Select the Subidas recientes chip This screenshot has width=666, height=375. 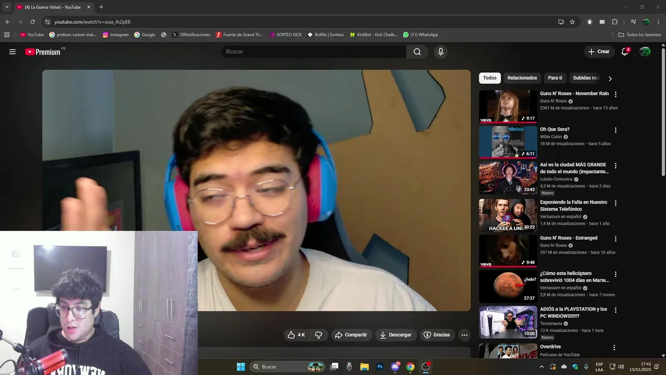coord(586,78)
